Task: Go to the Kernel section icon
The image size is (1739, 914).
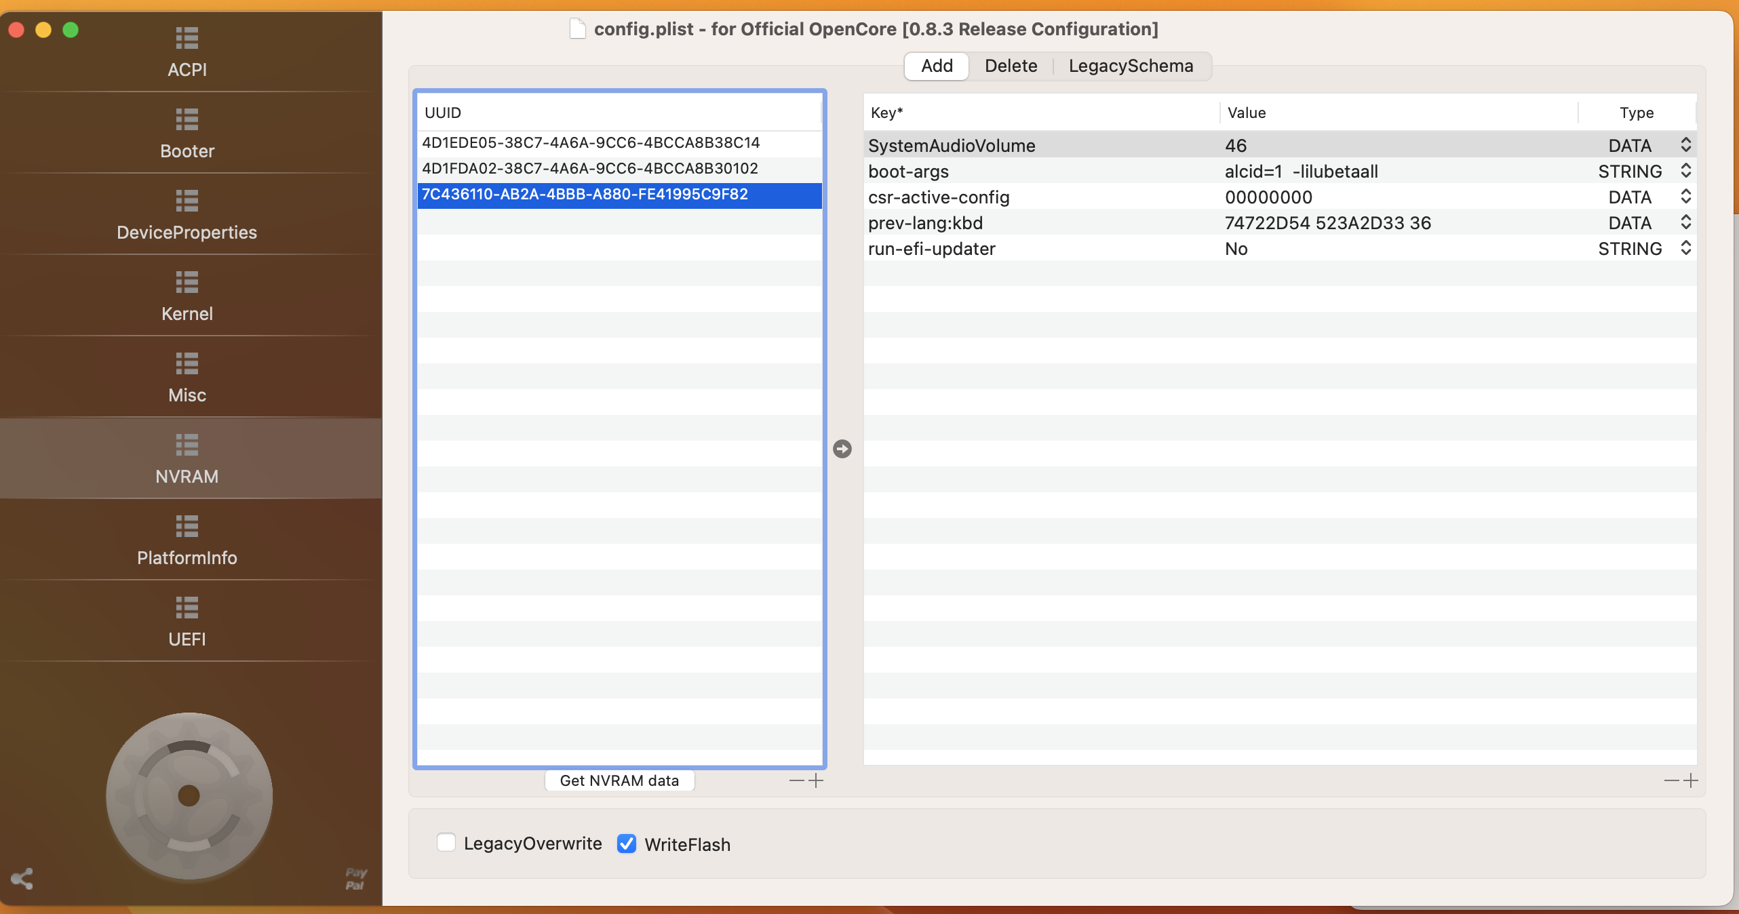Action: (187, 283)
